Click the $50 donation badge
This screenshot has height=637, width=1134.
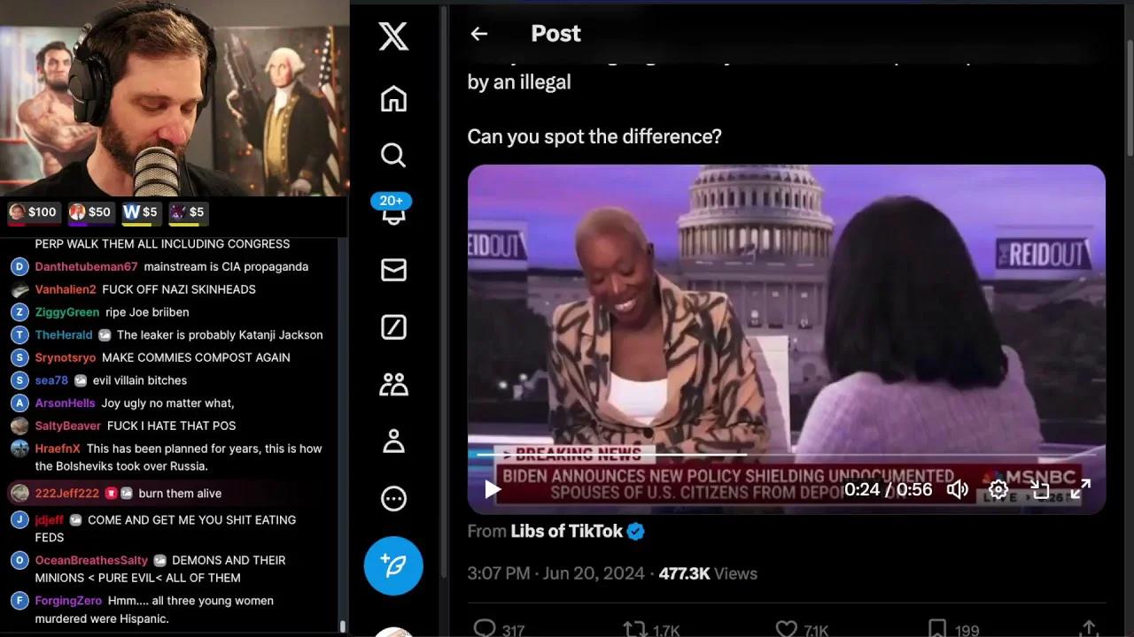[x=90, y=212]
